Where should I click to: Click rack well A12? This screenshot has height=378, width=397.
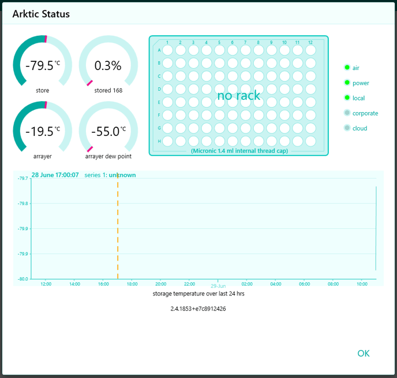(x=310, y=50)
